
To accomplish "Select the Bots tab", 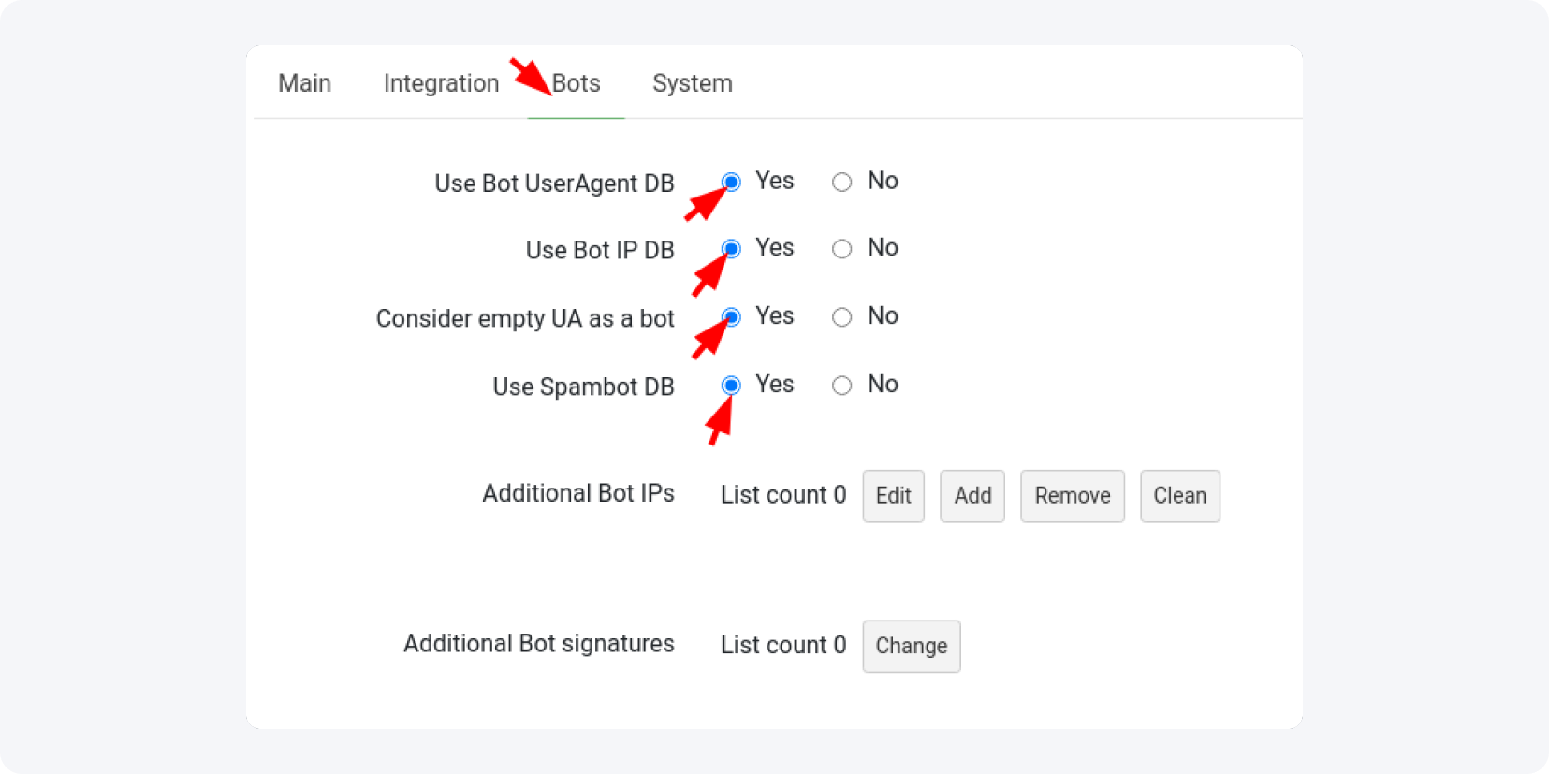I will (x=576, y=83).
